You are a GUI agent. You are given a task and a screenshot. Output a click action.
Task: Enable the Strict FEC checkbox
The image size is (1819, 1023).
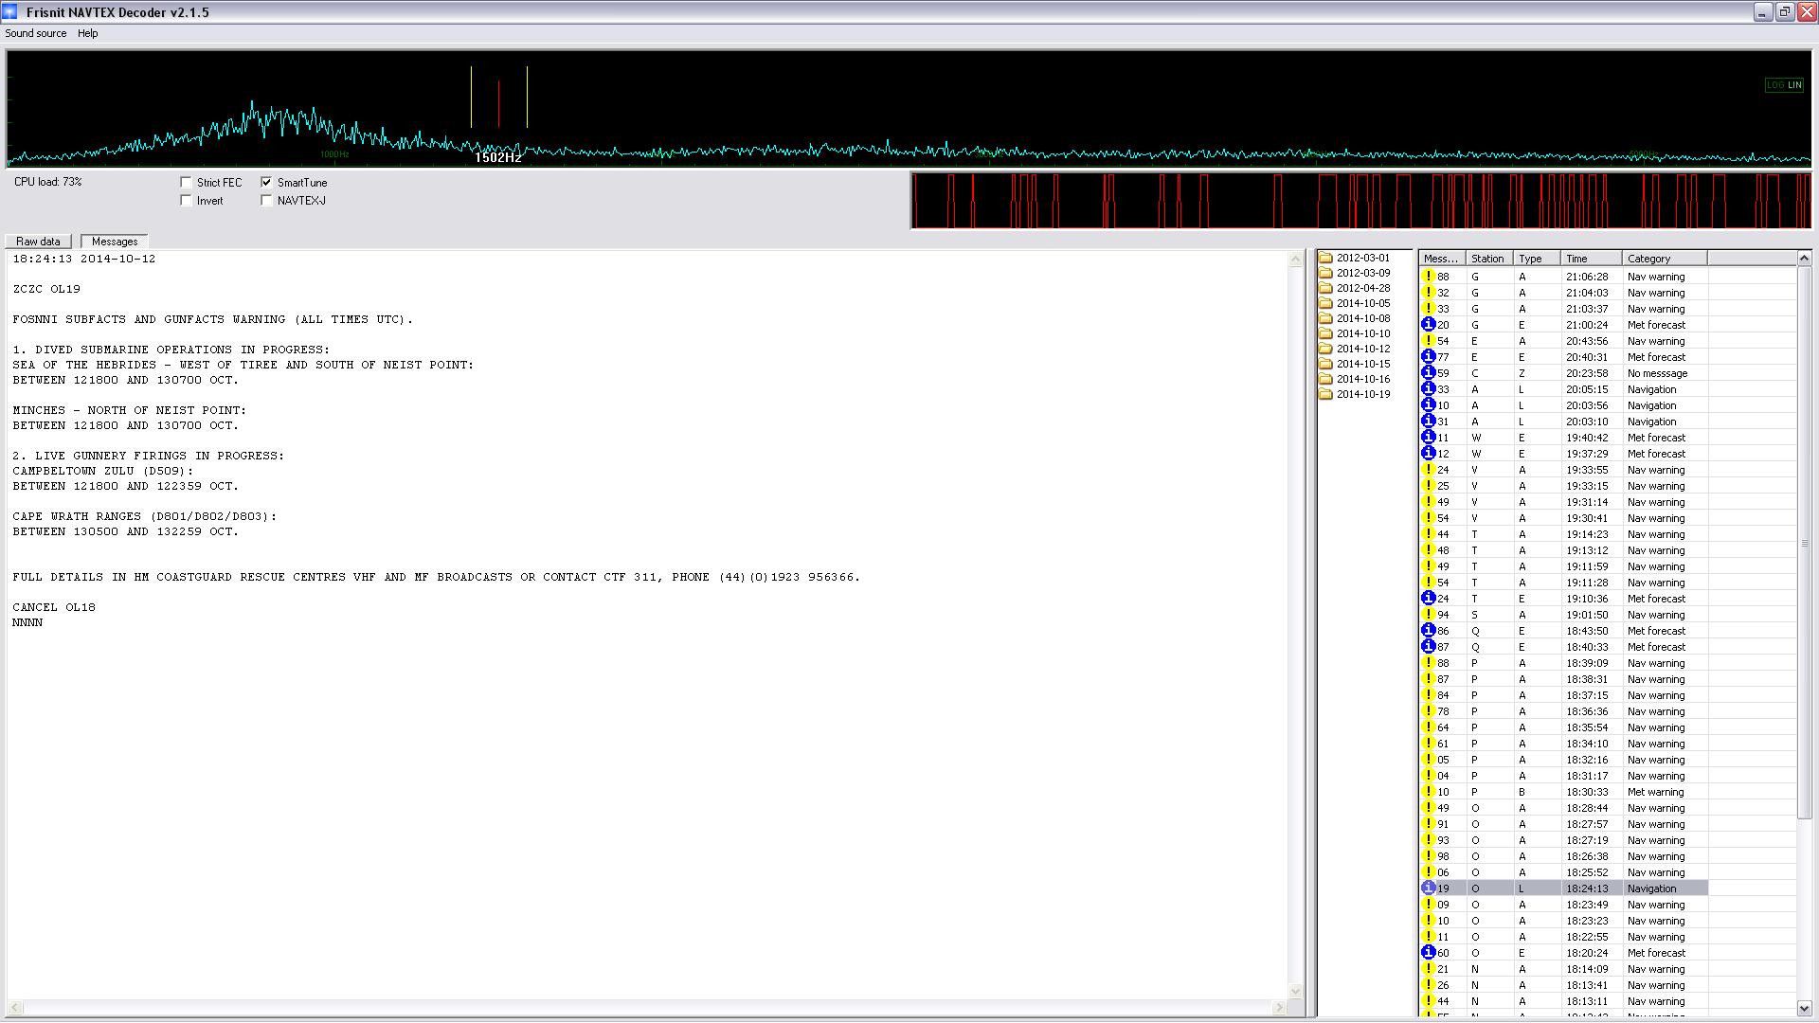pyautogui.click(x=187, y=183)
